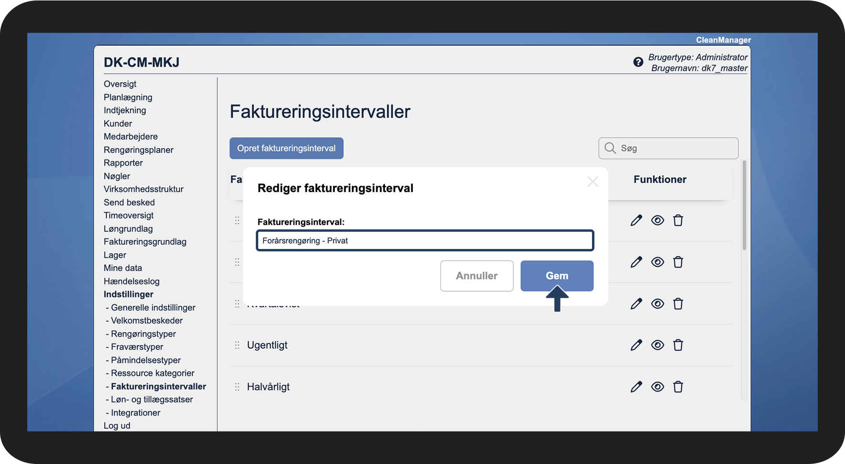
Task: Toggle eye visibility in the first row
Action: tap(658, 220)
